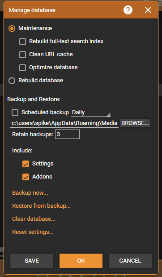Open the help question mark icon
The height and width of the screenshot is (277, 162).
128,10
